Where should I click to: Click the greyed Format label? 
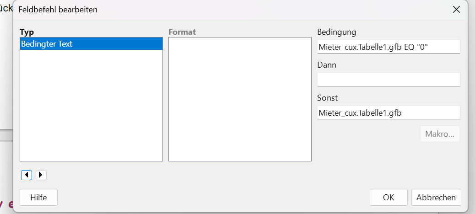(182, 32)
